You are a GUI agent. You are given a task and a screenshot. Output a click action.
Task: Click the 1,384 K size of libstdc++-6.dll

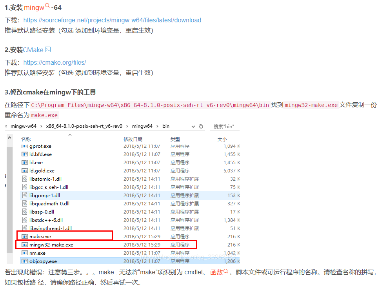coord(231,220)
